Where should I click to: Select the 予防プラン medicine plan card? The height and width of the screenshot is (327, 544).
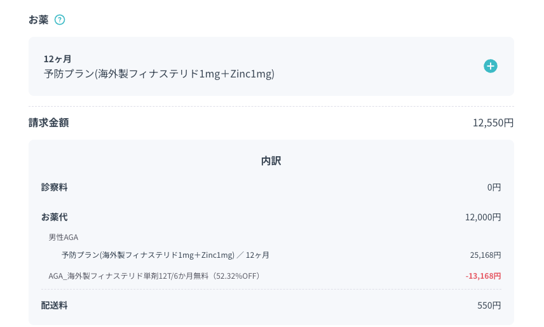pos(271,66)
